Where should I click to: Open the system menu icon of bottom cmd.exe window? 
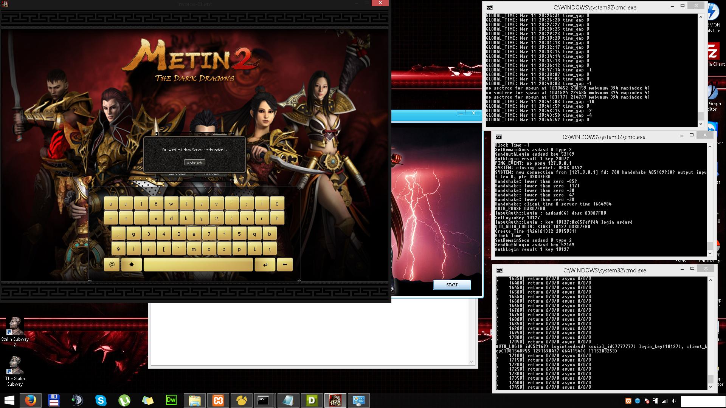[x=500, y=270]
